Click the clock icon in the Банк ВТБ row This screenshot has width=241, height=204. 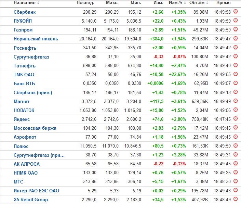tap(236, 83)
